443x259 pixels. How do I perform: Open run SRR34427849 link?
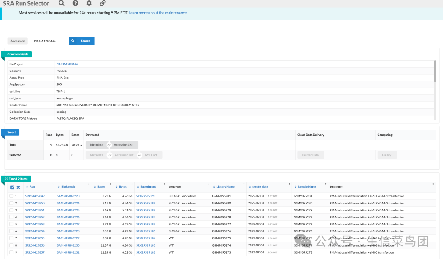click(x=35, y=196)
